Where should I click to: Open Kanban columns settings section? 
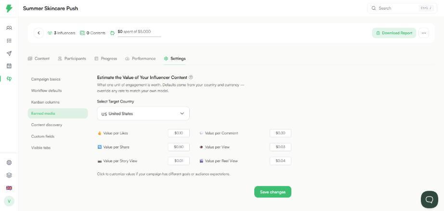[x=58, y=102]
